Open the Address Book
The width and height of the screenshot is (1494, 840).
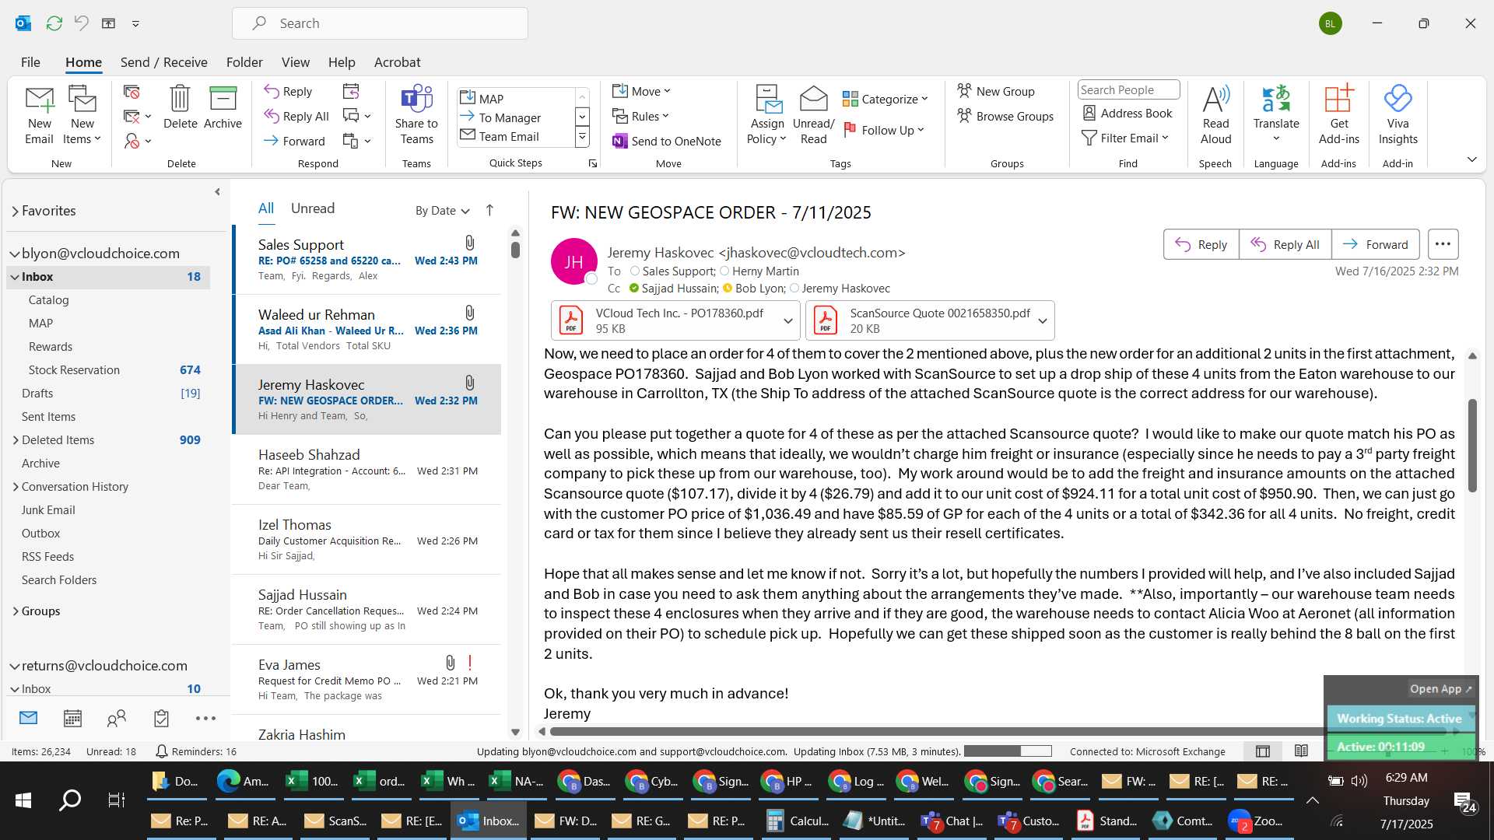click(x=1127, y=113)
